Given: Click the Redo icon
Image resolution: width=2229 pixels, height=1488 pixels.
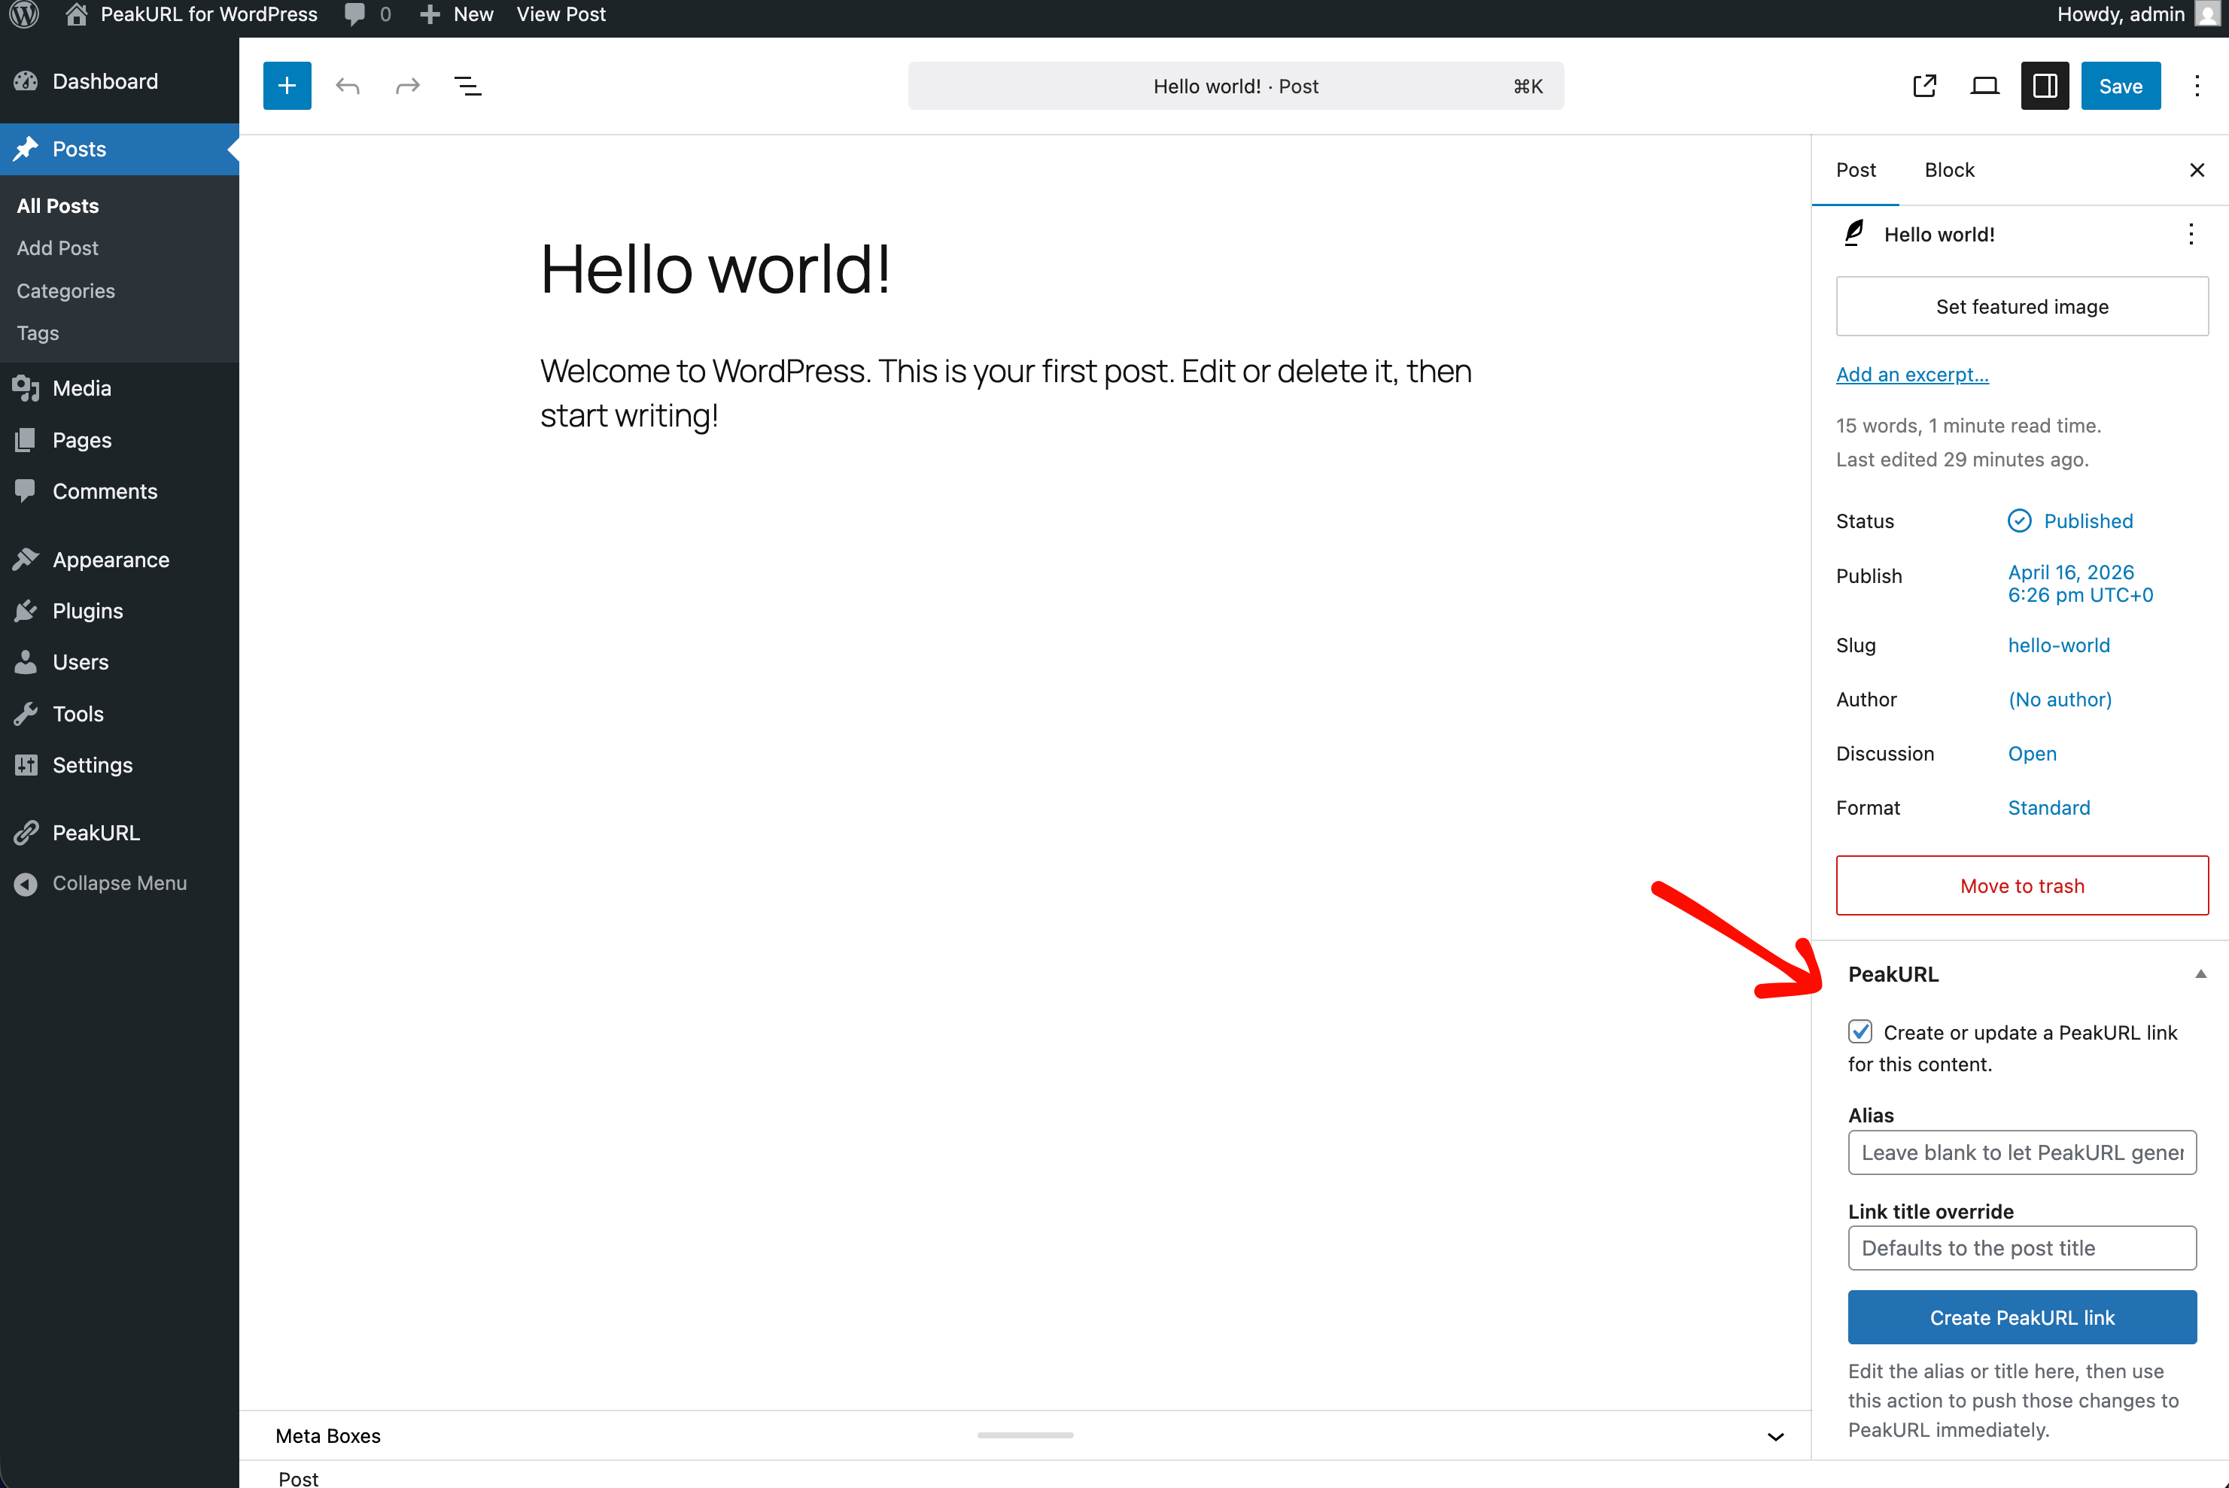Looking at the screenshot, I should pyautogui.click(x=406, y=86).
